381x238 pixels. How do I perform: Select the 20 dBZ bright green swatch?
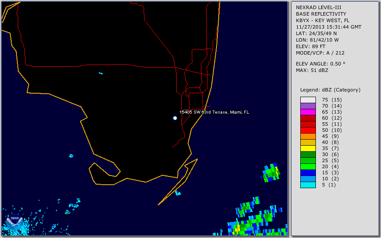(308, 166)
